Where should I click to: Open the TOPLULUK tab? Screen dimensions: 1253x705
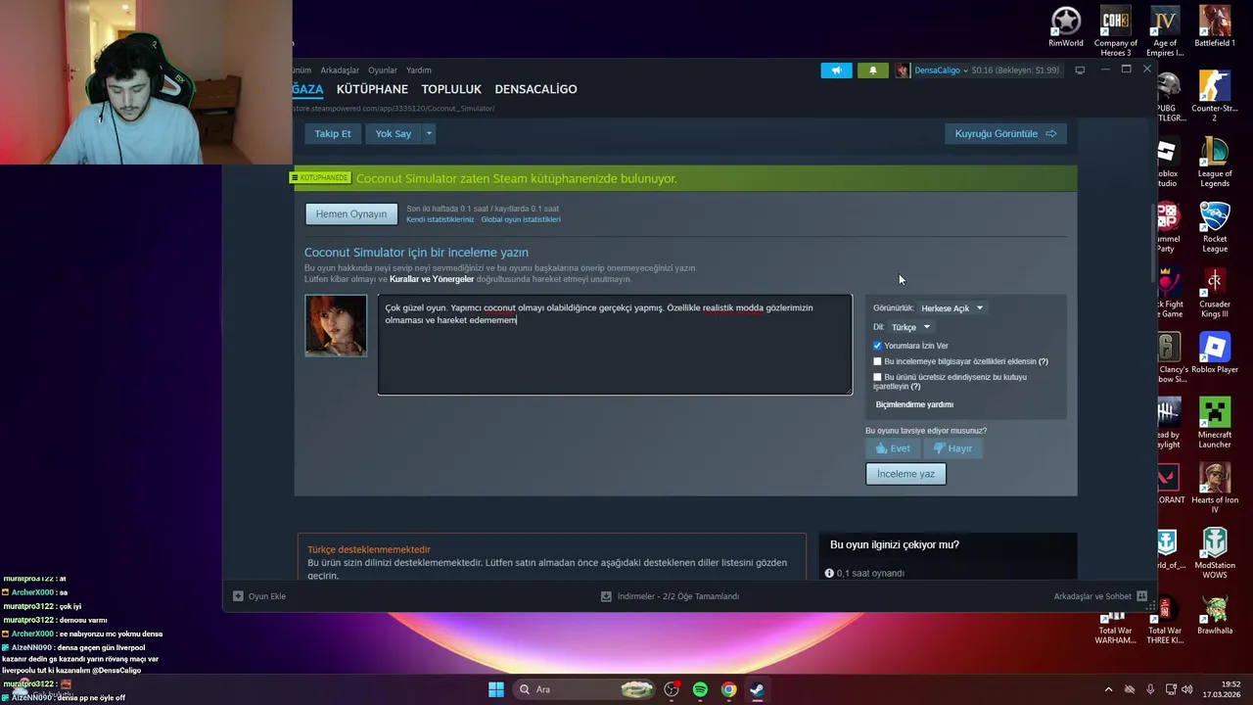tap(451, 89)
